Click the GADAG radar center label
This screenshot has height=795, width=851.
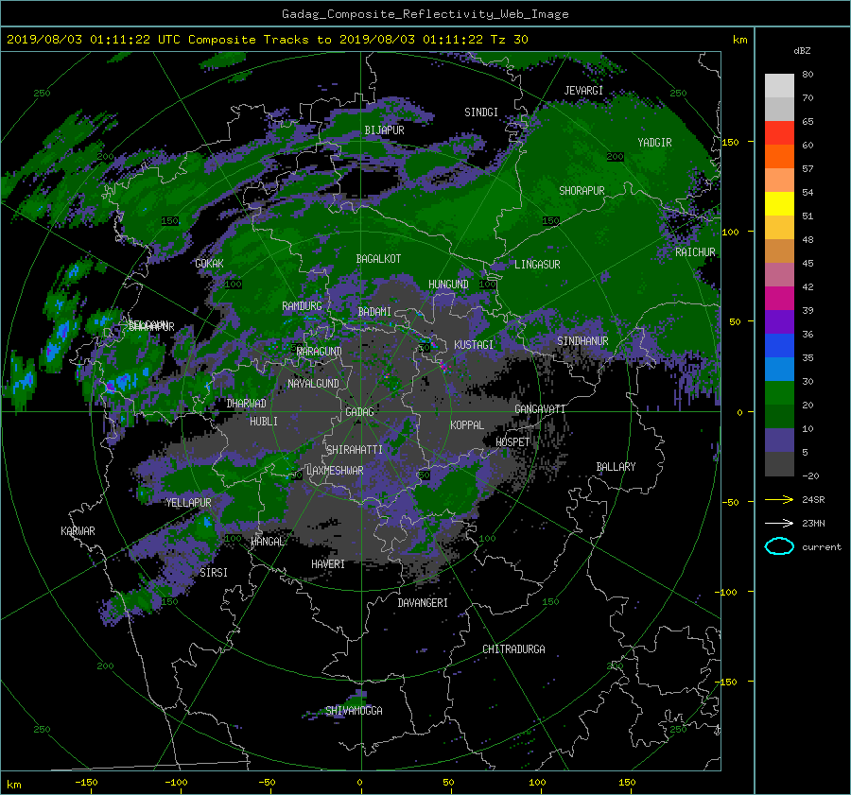click(359, 412)
